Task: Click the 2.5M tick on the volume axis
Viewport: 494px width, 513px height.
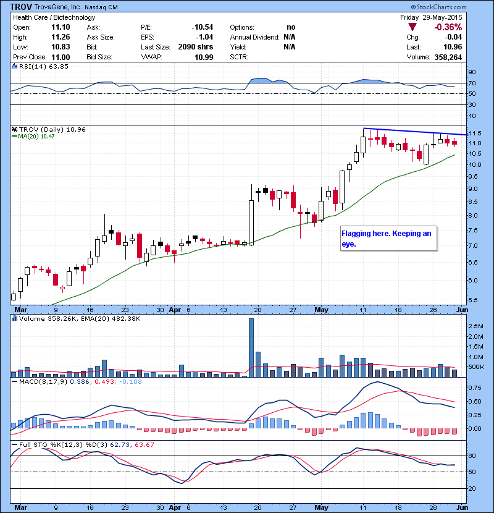Action: pos(475,326)
